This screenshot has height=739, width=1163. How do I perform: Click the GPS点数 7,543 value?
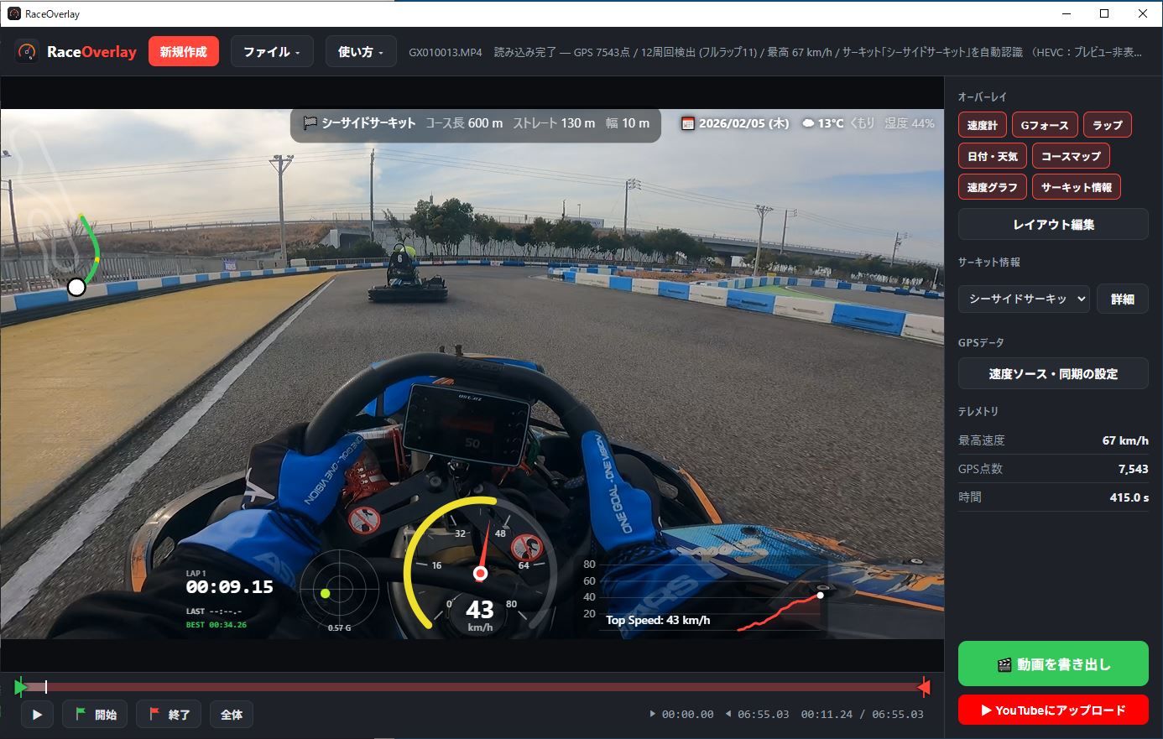(1133, 469)
